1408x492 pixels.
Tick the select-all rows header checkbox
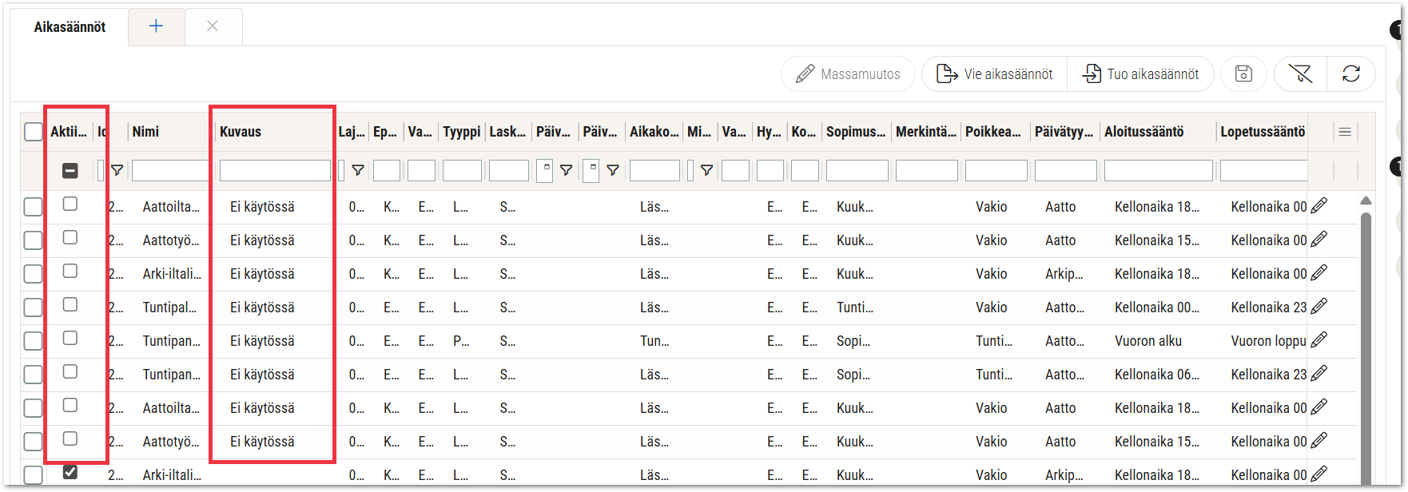(33, 132)
